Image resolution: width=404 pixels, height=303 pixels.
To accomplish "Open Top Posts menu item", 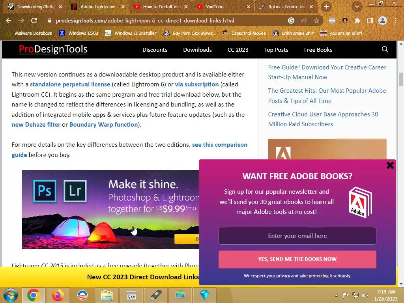I will click(276, 50).
